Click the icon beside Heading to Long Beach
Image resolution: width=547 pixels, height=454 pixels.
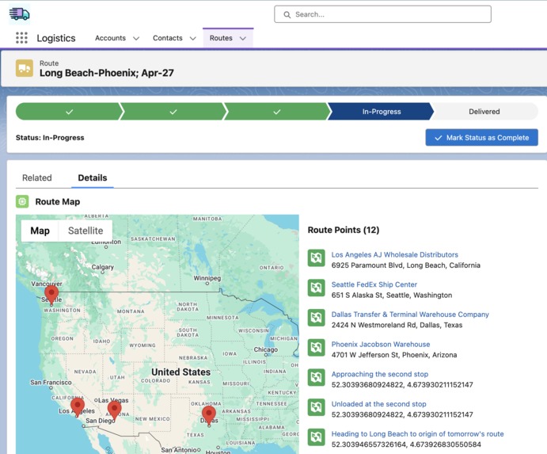coord(317,437)
